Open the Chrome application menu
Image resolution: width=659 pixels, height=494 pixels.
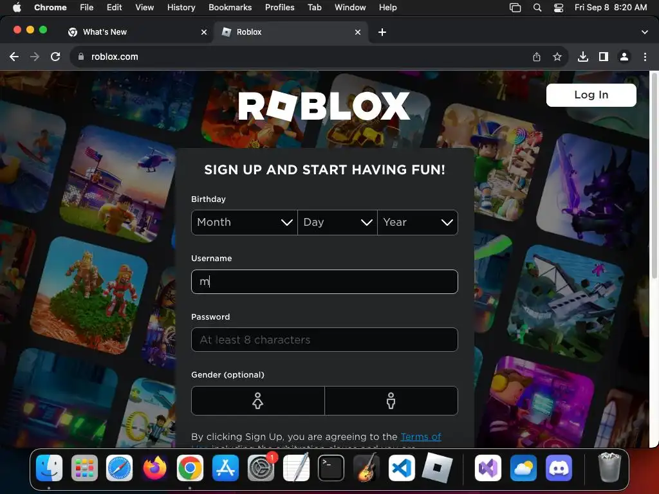coord(50,8)
